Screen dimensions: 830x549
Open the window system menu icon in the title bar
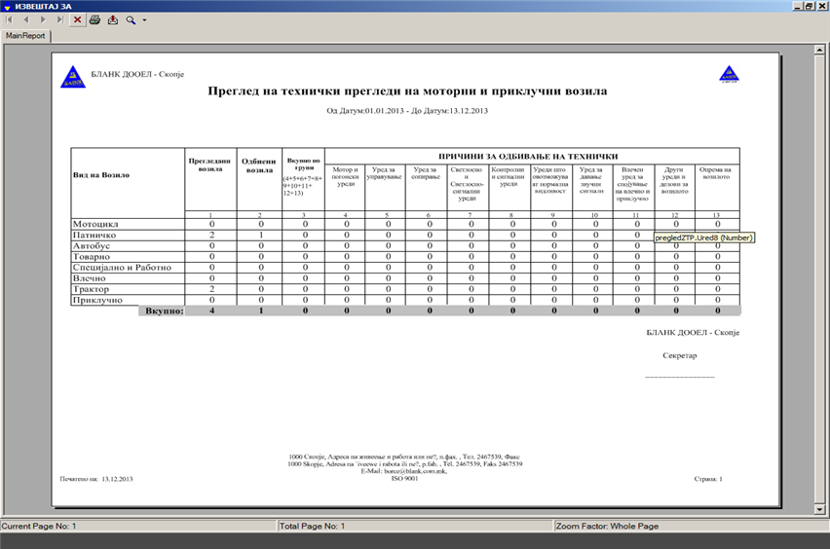[7, 6]
